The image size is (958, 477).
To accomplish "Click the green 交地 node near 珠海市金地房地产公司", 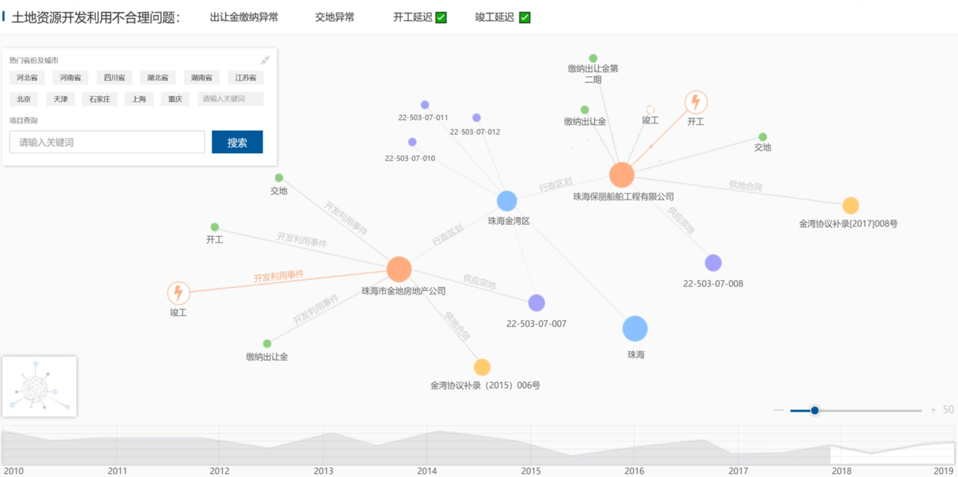I will point(279,178).
